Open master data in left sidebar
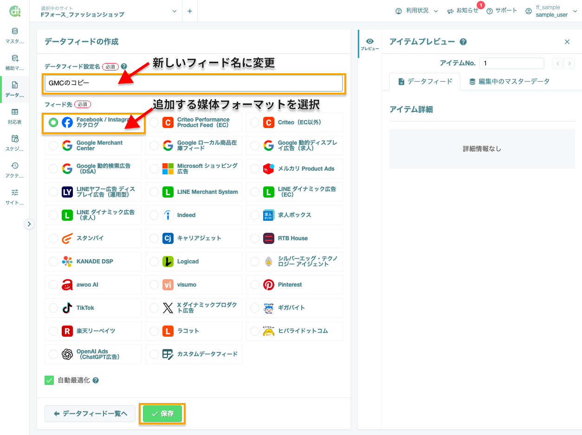 [15, 36]
